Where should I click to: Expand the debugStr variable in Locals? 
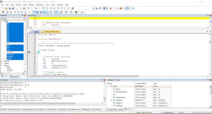[x=111, y=100]
